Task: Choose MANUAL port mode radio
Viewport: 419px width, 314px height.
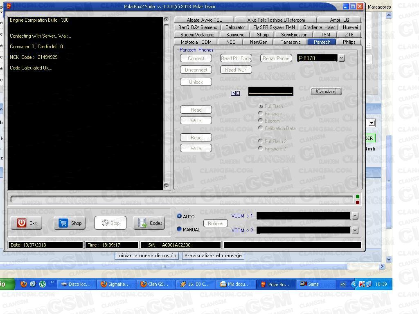Action: click(179, 229)
